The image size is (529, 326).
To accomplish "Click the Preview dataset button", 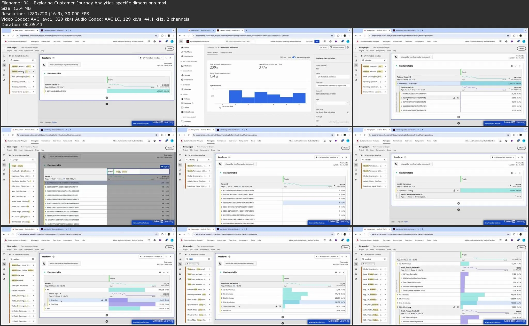I will pos(337,47).
